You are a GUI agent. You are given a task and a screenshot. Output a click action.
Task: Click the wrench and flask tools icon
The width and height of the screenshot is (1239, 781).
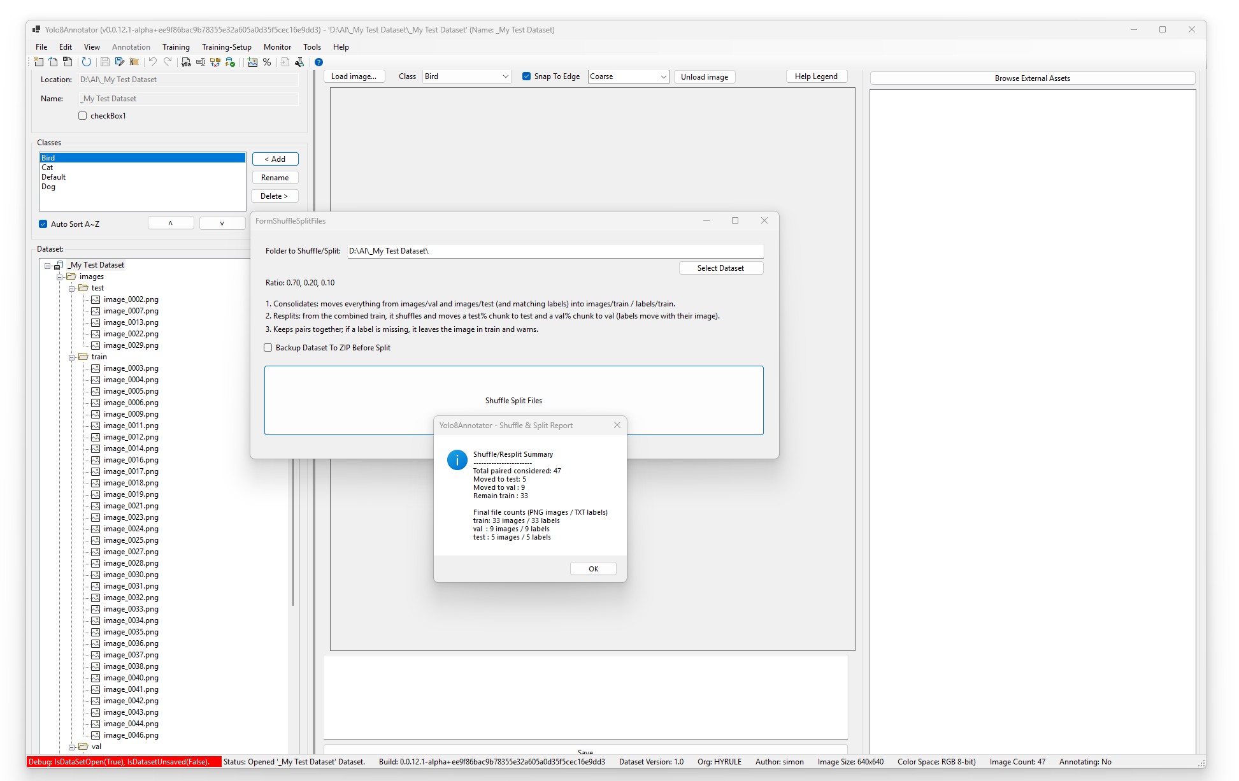299,62
